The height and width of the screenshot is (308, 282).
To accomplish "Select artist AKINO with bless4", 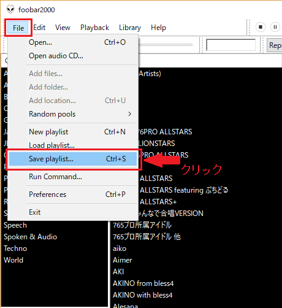I will [196, 295].
